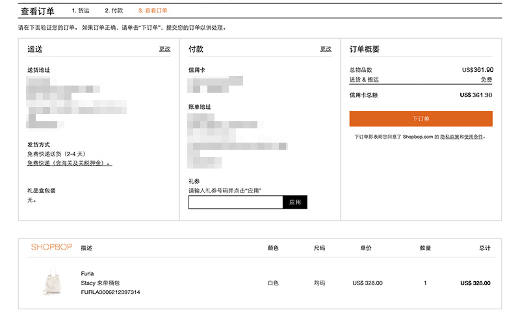Click 免费快递送货（2-4 天）text
This screenshot has height=317, width=520.
[57, 154]
